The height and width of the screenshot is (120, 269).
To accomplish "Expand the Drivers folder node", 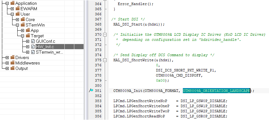I will pyautogui.click(x=7, y=58).
